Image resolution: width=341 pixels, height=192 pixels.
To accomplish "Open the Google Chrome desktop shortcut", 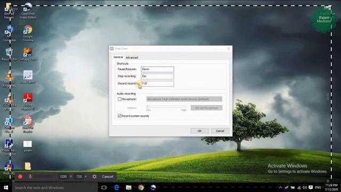I will click(x=28, y=33).
